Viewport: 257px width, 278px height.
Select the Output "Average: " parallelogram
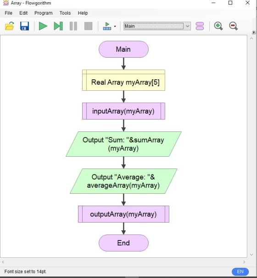pos(123,181)
